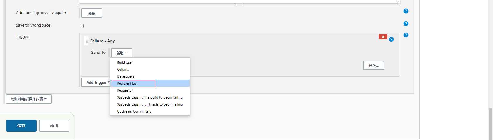The width and height of the screenshot is (493, 140).
Task: Click the 保存 save button
Action: click(21, 126)
